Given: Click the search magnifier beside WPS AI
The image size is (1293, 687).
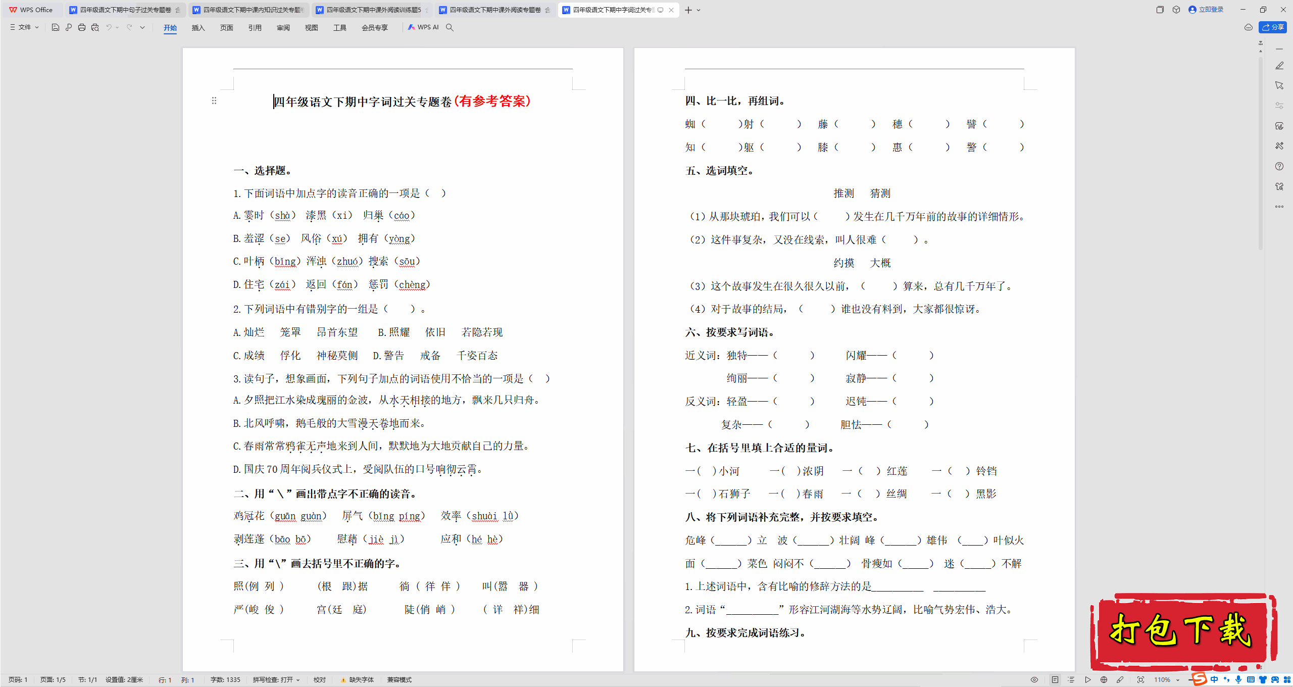Looking at the screenshot, I should (450, 27).
